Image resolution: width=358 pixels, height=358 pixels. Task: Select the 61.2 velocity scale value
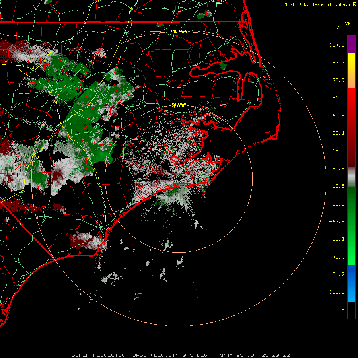click(339, 98)
